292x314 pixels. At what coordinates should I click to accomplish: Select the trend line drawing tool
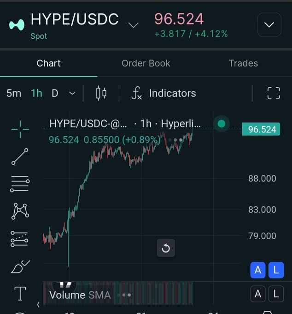20,157
